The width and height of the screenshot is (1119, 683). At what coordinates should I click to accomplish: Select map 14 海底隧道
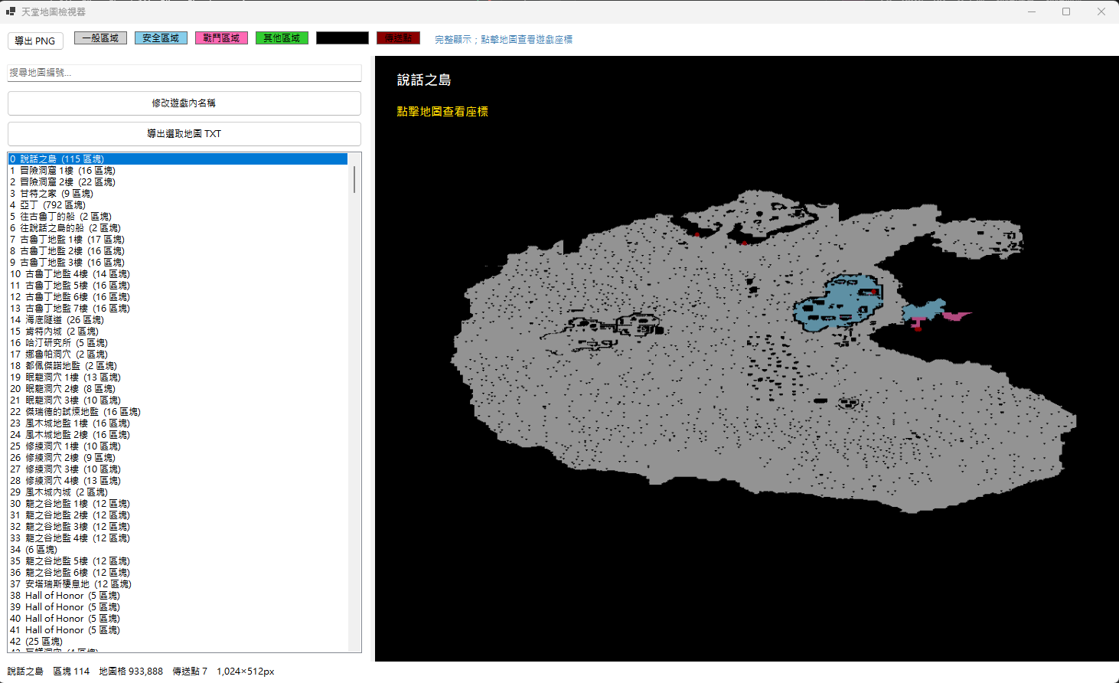[x=178, y=319]
